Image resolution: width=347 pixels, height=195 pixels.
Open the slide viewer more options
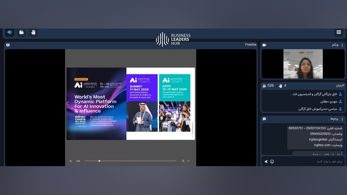[188, 161]
